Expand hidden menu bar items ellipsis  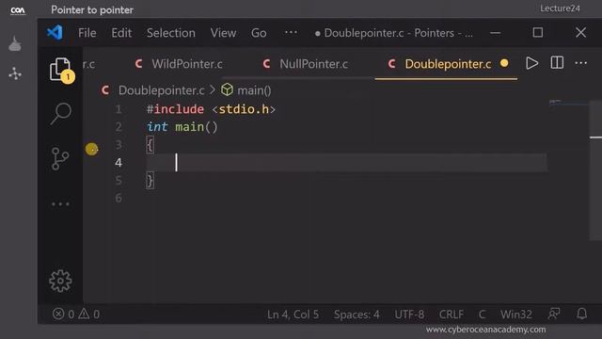[x=291, y=32]
